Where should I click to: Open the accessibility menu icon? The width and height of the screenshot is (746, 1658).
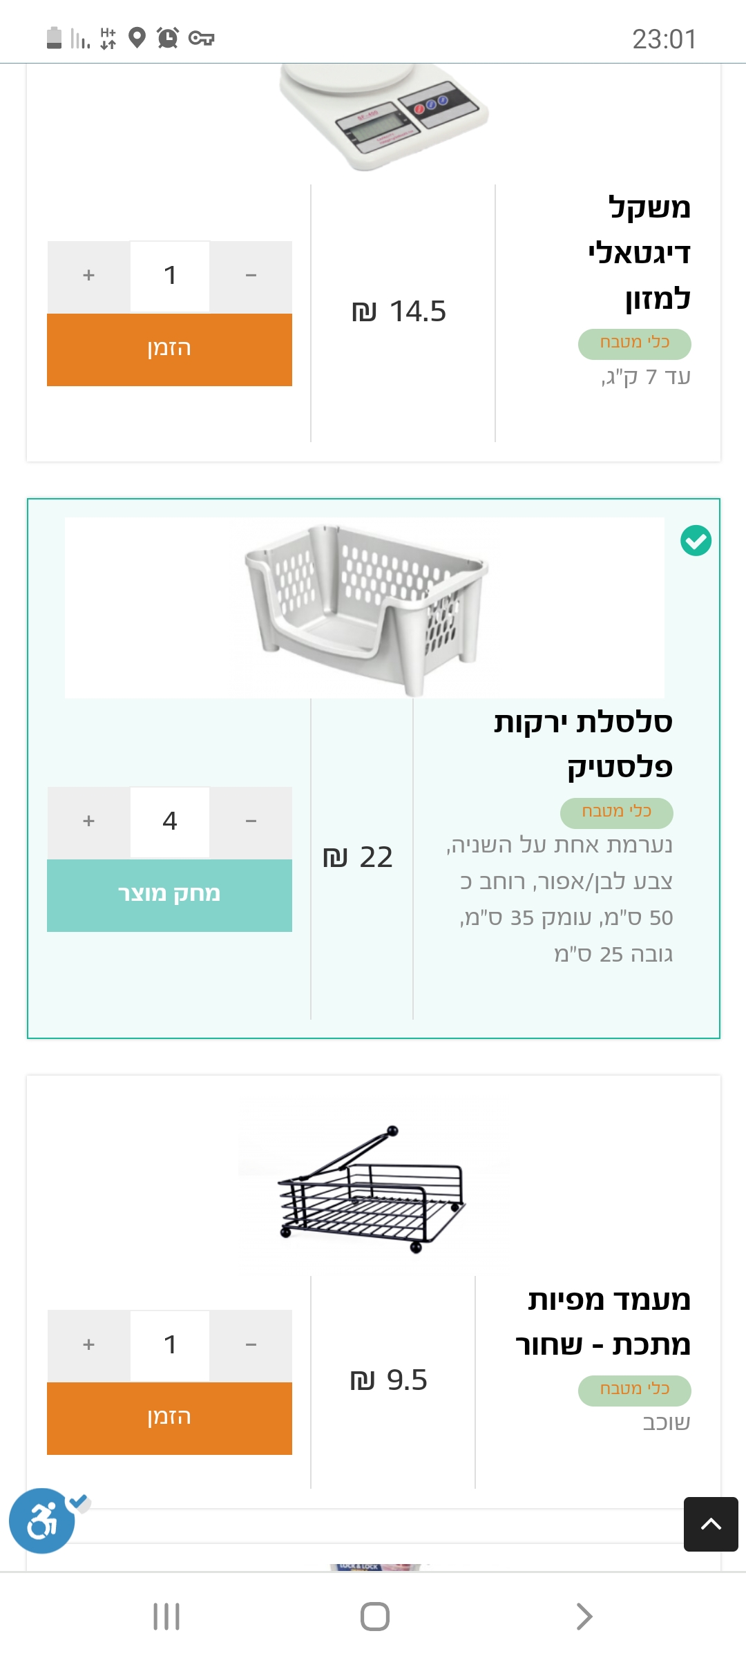coord(42,1521)
